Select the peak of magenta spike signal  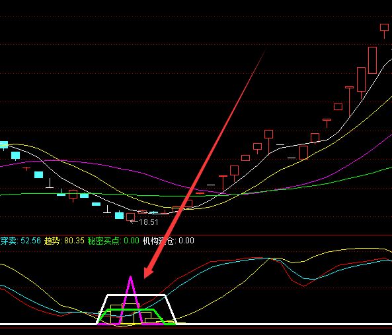[x=130, y=277]
